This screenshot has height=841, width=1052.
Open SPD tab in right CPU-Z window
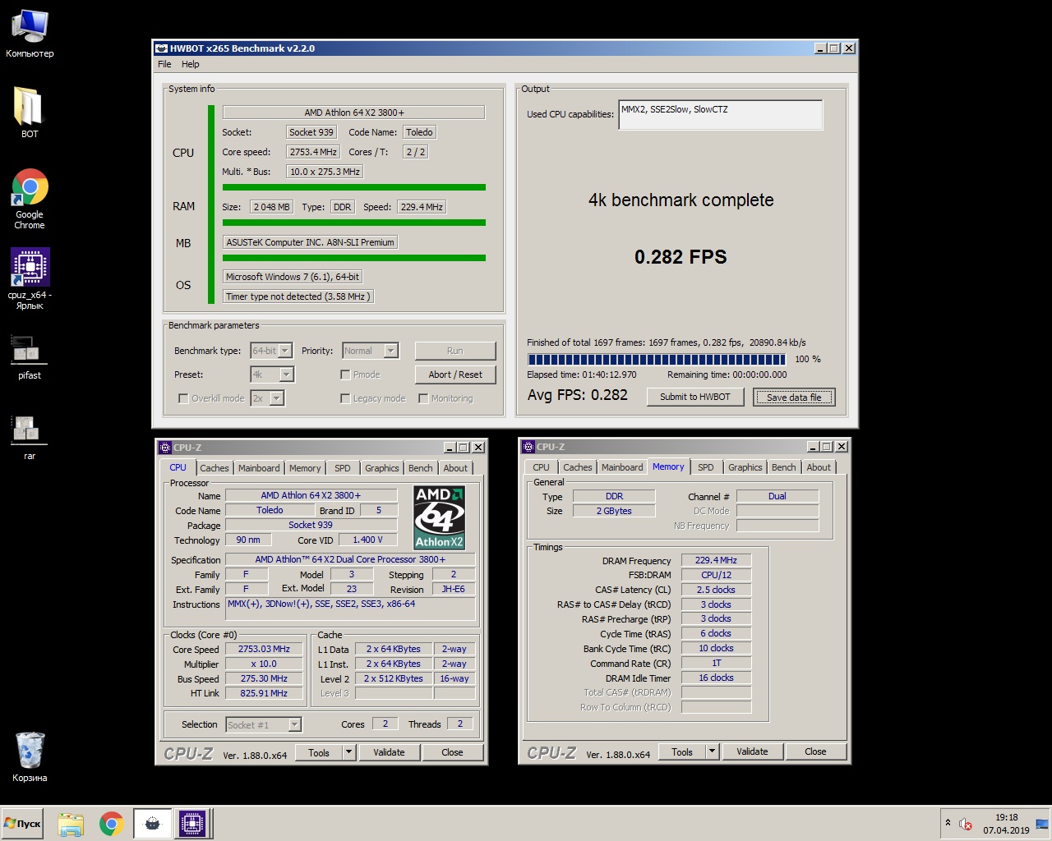tap(706, 467)
